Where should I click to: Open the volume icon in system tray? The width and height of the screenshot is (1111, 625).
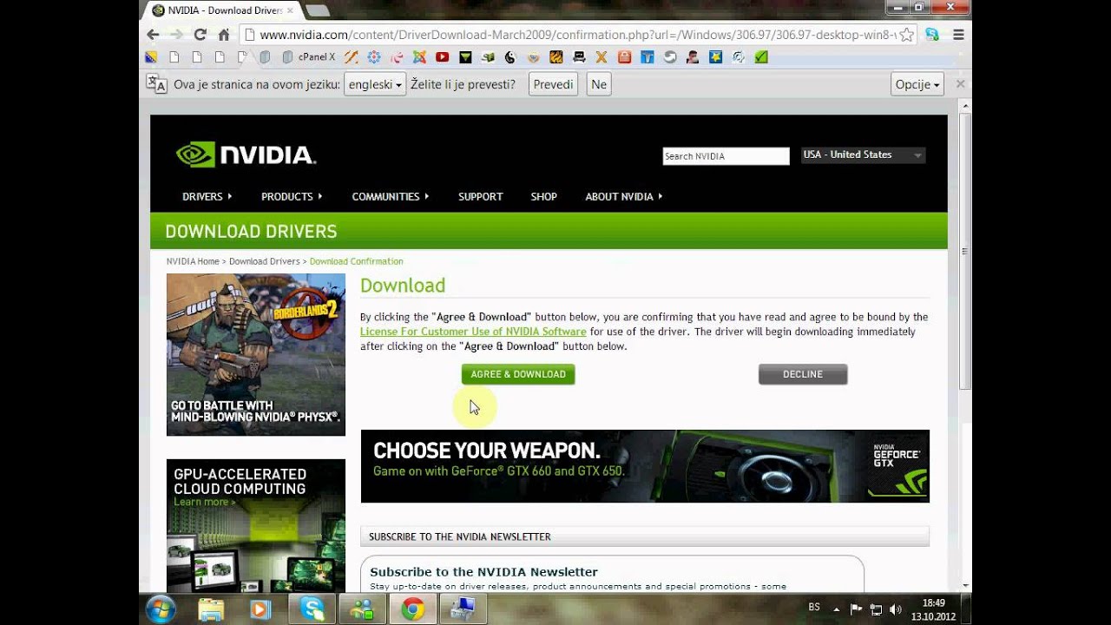click(896, 609)
